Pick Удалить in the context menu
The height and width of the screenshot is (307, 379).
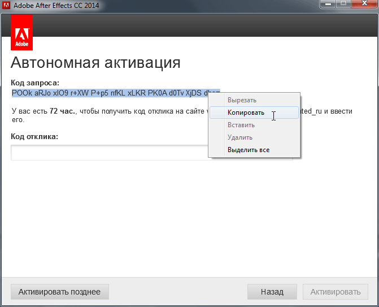click(x=254, y=137)
